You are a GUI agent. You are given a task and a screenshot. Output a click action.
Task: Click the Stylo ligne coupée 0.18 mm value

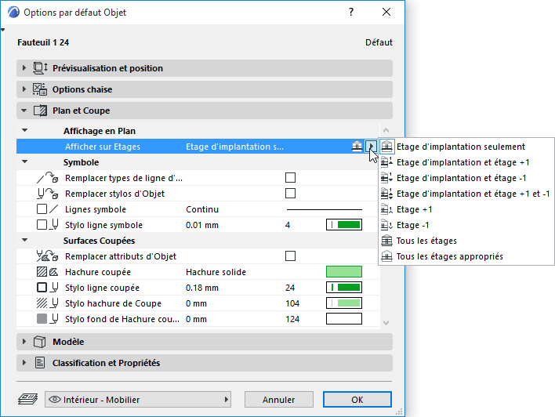205,288
